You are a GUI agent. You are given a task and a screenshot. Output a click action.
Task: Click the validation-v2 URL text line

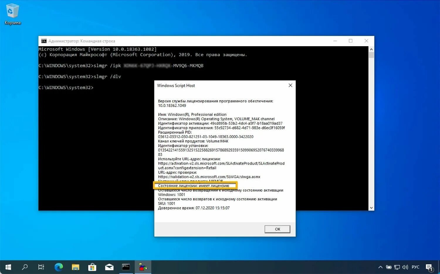pos(209,177)
